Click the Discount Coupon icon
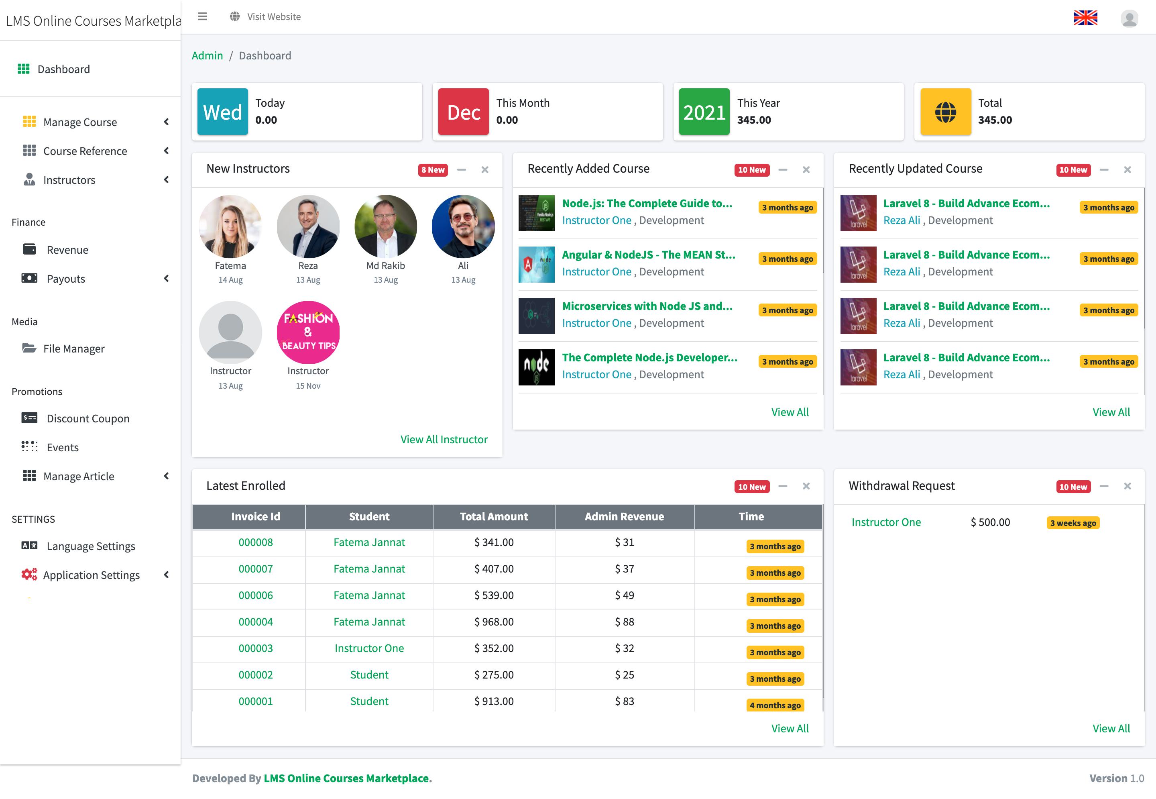 point(29,418)
